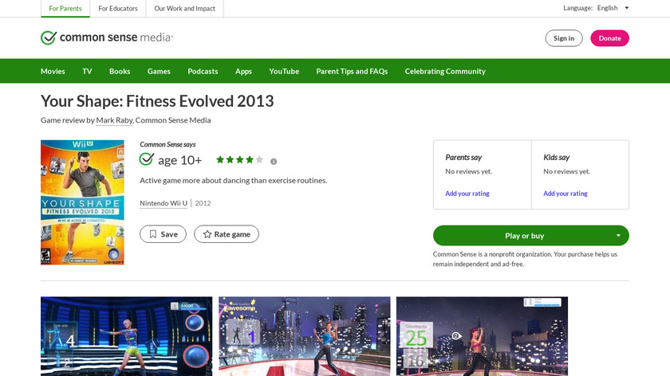670x376 pixels.
Task: Click the rating info icon beside stars
Action: pyautogui.click(x=274, y=162)
